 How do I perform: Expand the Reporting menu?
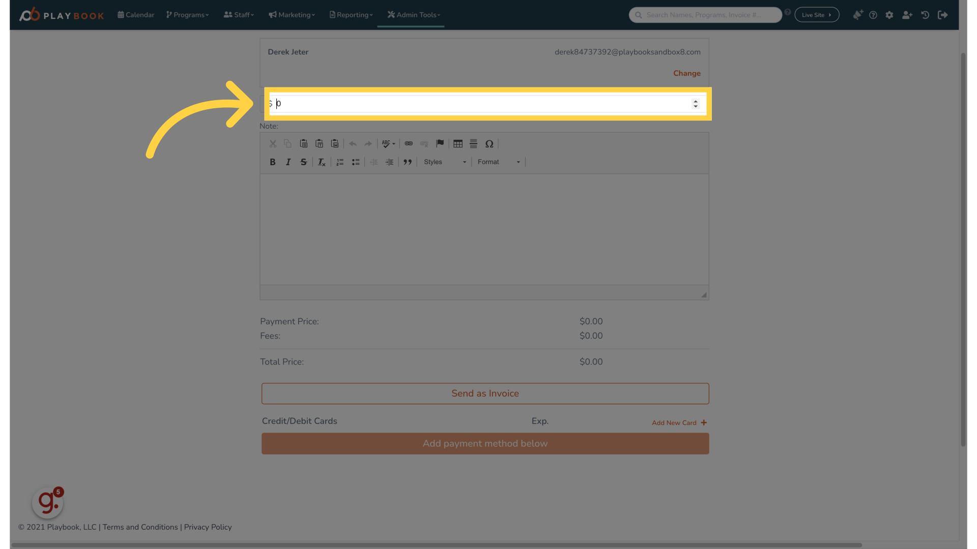[x=351, y=15]
